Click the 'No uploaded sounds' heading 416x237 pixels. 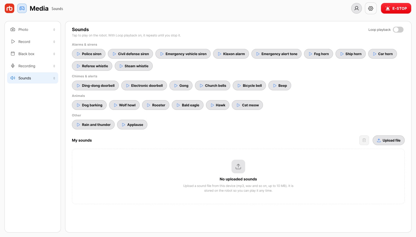238,179
